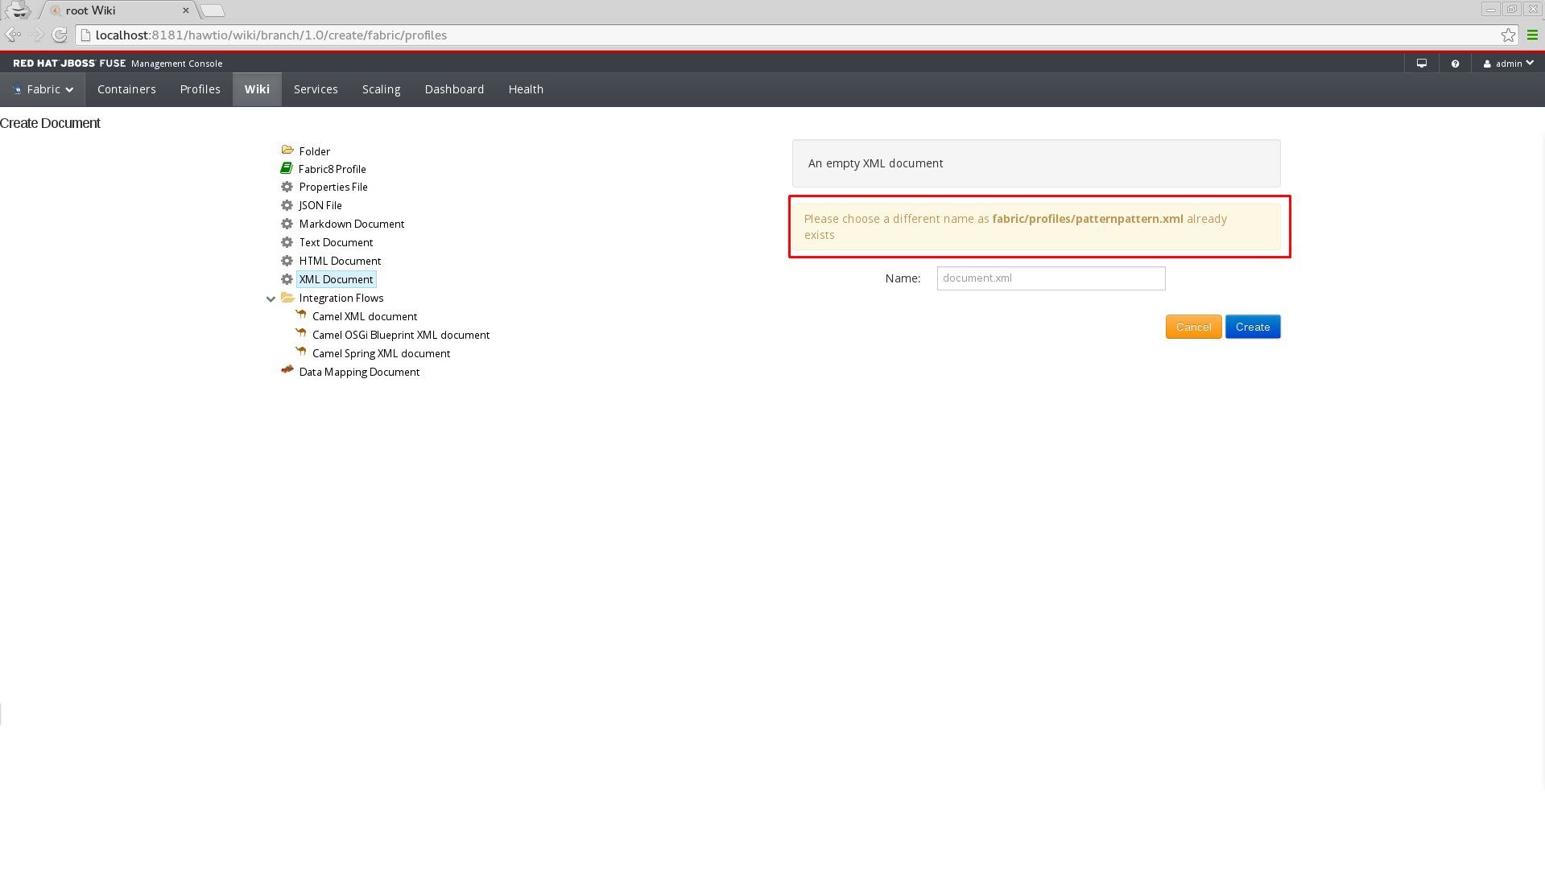Viewport: 1545px width, 869px height.
Task: Choose Camel XML document
Action: (365, 316)
